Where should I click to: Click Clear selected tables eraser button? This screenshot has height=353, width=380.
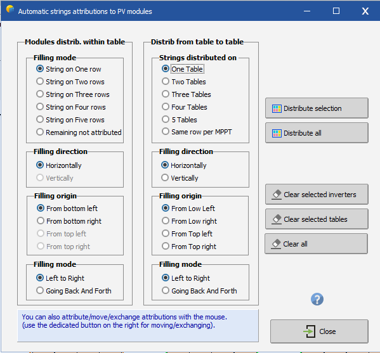(x=317, y=219)
